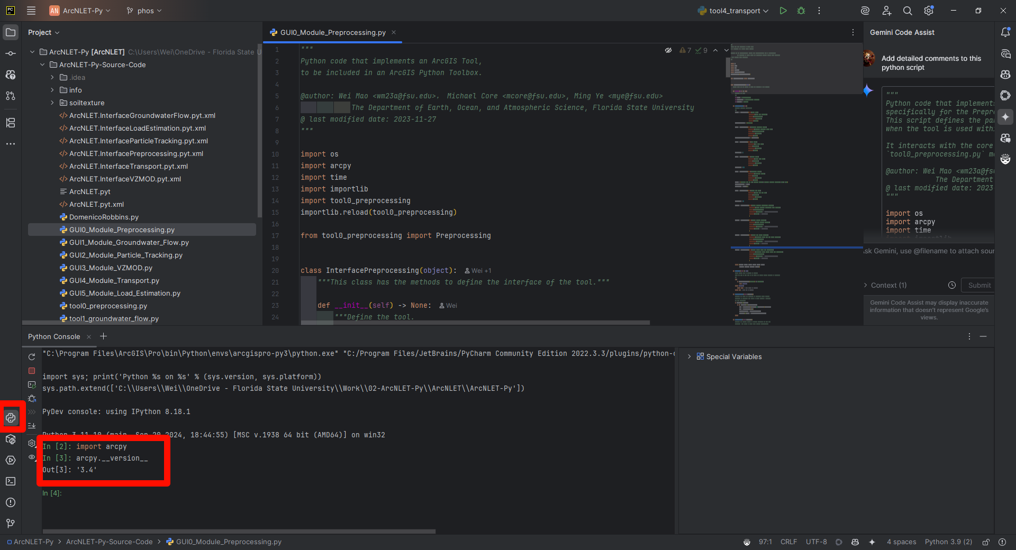Open the Python Console tool window icon
The width and height of the screenshot is (1016, 550).
click(x=11, y=418)
